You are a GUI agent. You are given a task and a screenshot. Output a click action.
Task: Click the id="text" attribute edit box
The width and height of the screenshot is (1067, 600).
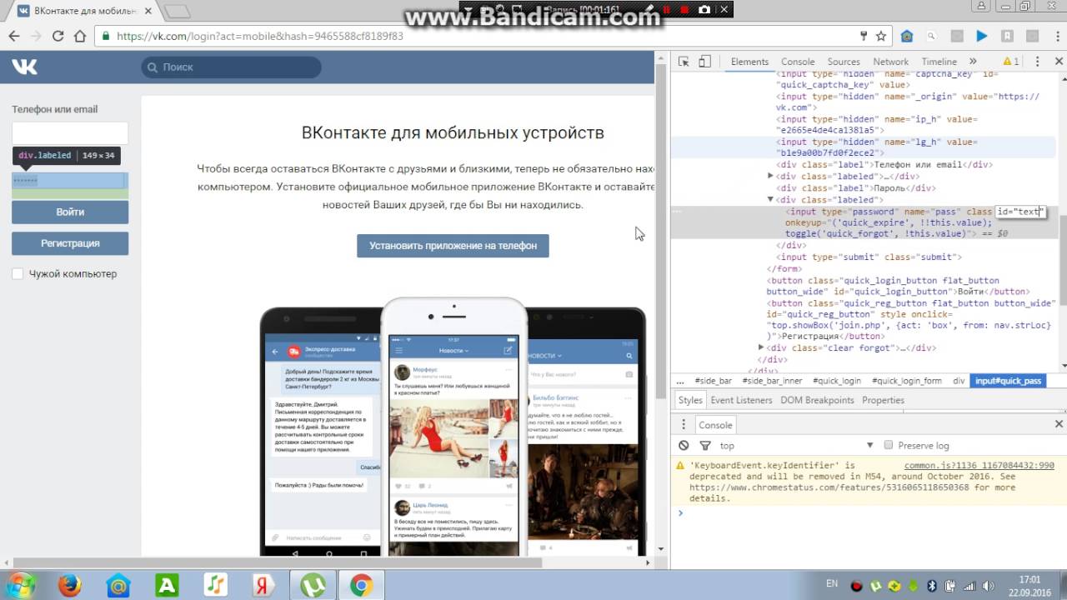click(1020, 212)
